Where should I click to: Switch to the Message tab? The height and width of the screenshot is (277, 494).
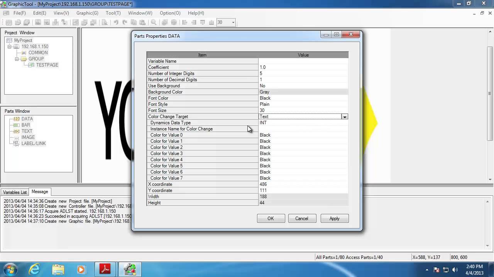click(40, 192)
